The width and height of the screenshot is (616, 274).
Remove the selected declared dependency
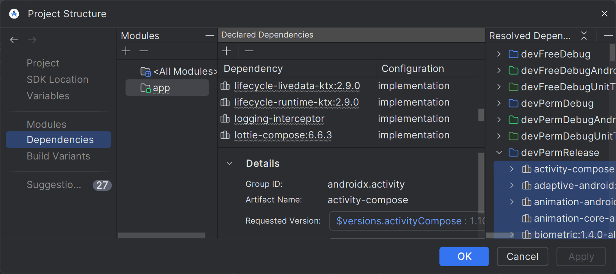(249, 51)
